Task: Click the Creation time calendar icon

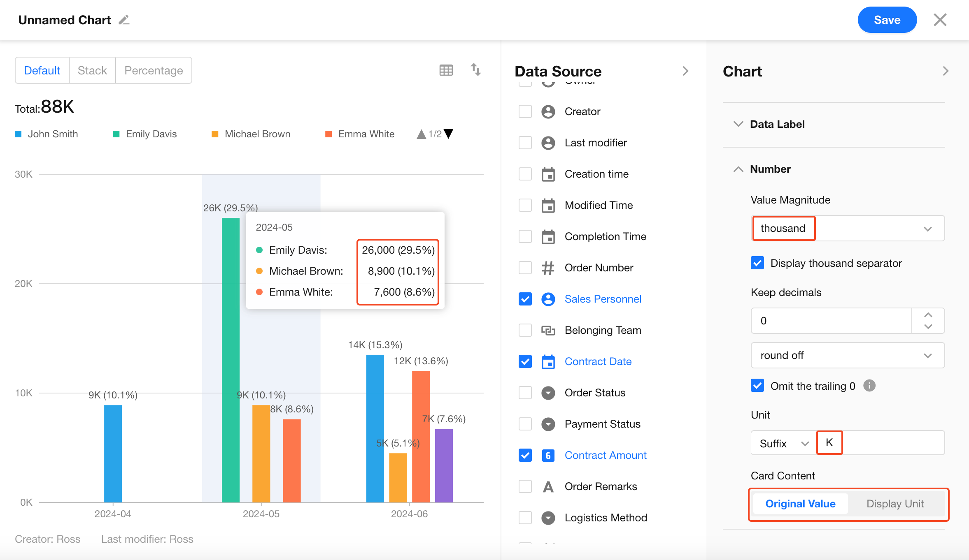Action: 548,174
